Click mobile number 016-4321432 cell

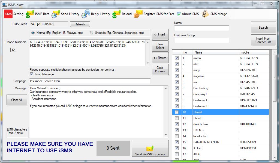pyautogui.click(x=254, y=106)
